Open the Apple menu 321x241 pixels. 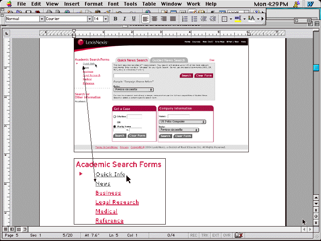[x=9, y=4]
